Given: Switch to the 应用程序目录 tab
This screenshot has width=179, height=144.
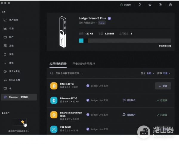Looking at the screenshot, I should coord(58,64).
